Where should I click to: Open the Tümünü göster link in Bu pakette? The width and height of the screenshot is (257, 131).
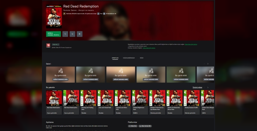(x=197, y=87)
